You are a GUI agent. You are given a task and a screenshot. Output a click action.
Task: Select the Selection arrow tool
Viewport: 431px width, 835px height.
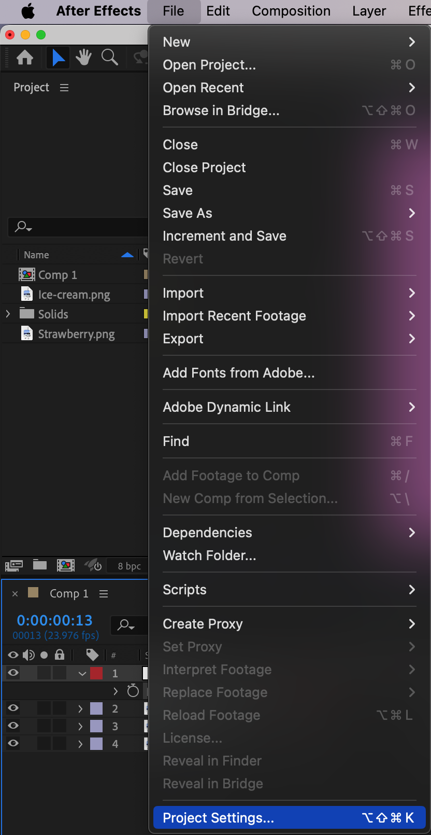click(x=59, y=57)
